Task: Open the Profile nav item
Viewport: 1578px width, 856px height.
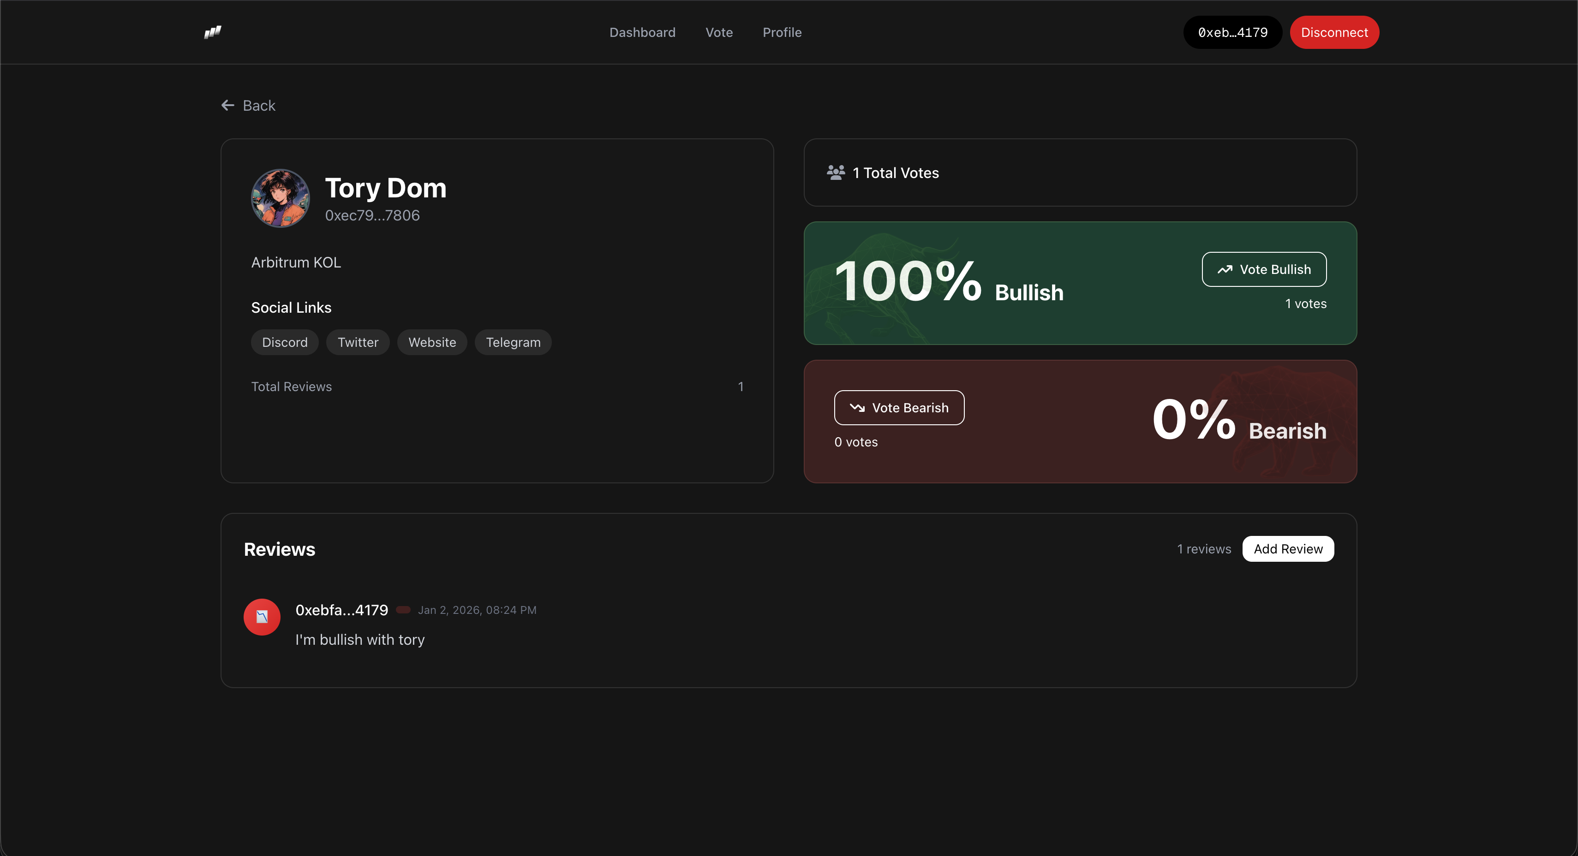Action: [782, 32]
